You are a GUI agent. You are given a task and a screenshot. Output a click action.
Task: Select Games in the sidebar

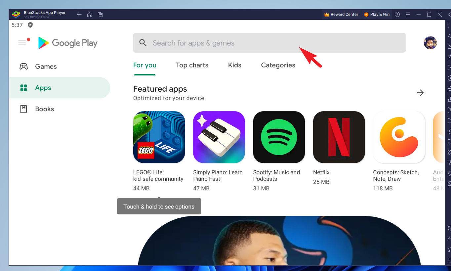point(60,67)
